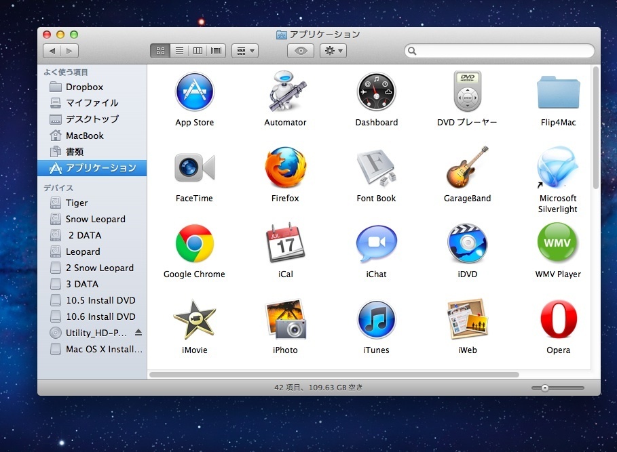Click the デバイス sidebar heading
617x452 pixels.
pyautogui.click(x=58, y=188)
